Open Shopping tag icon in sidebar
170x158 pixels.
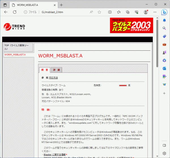(x=164, y=36)
